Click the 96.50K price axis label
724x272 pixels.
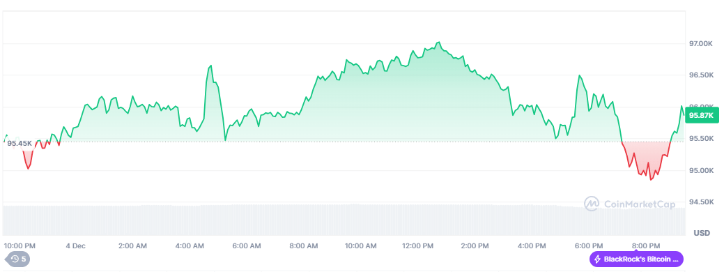[702, 75]
